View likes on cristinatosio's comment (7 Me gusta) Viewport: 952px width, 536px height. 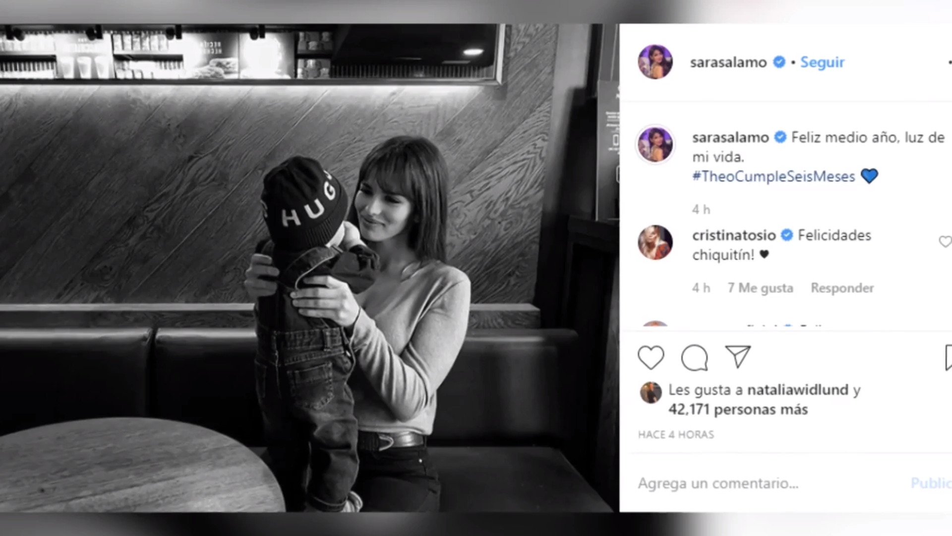(x=760, y=288)
